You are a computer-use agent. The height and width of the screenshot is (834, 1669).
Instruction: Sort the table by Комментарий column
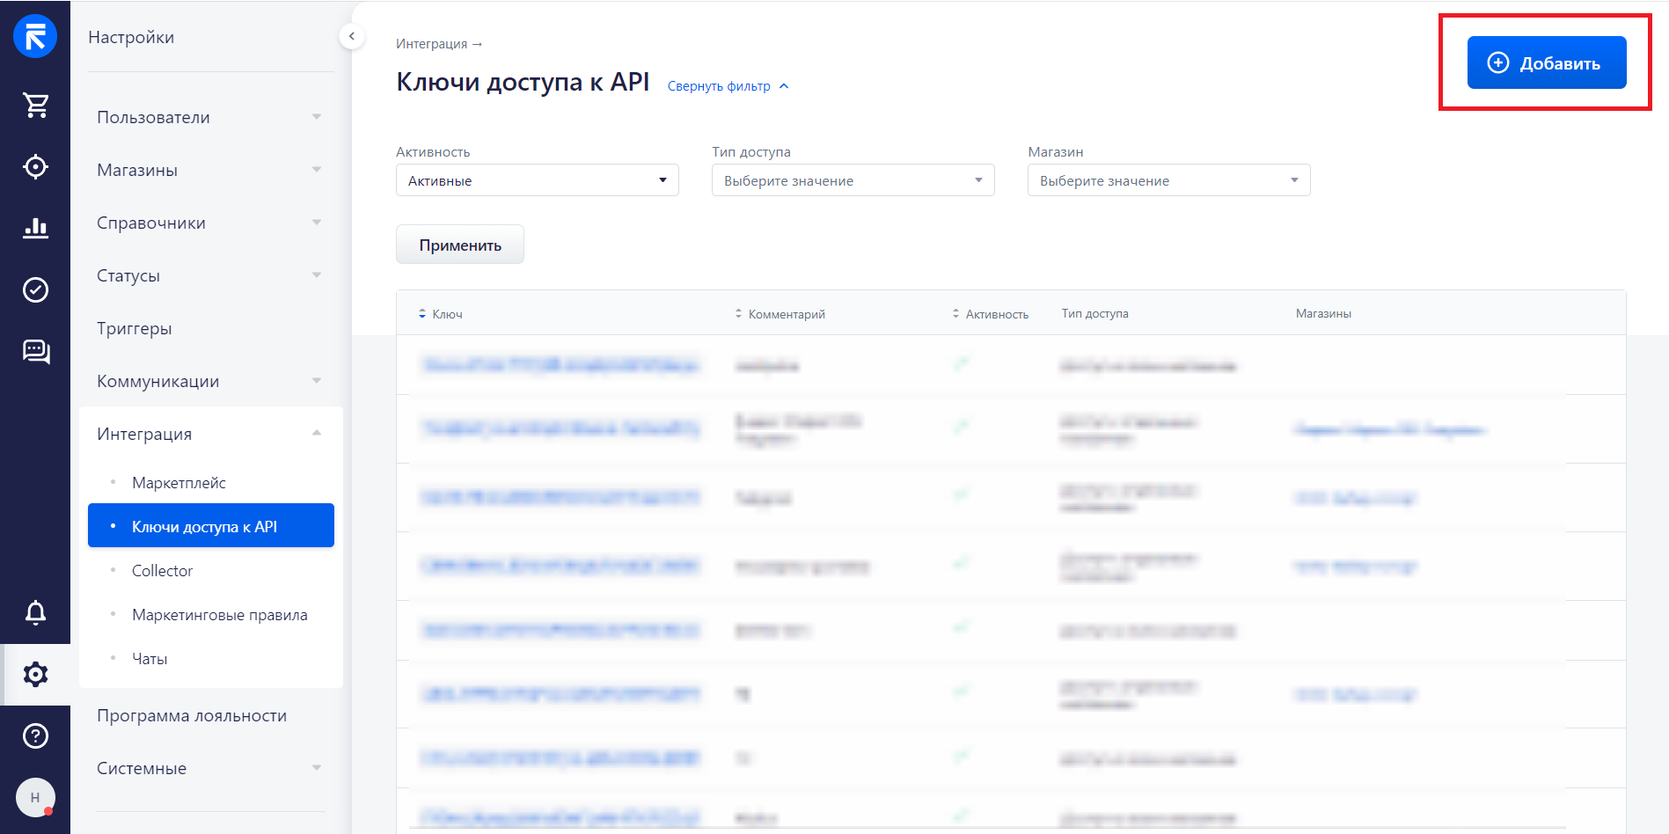[x=780, y=314]
